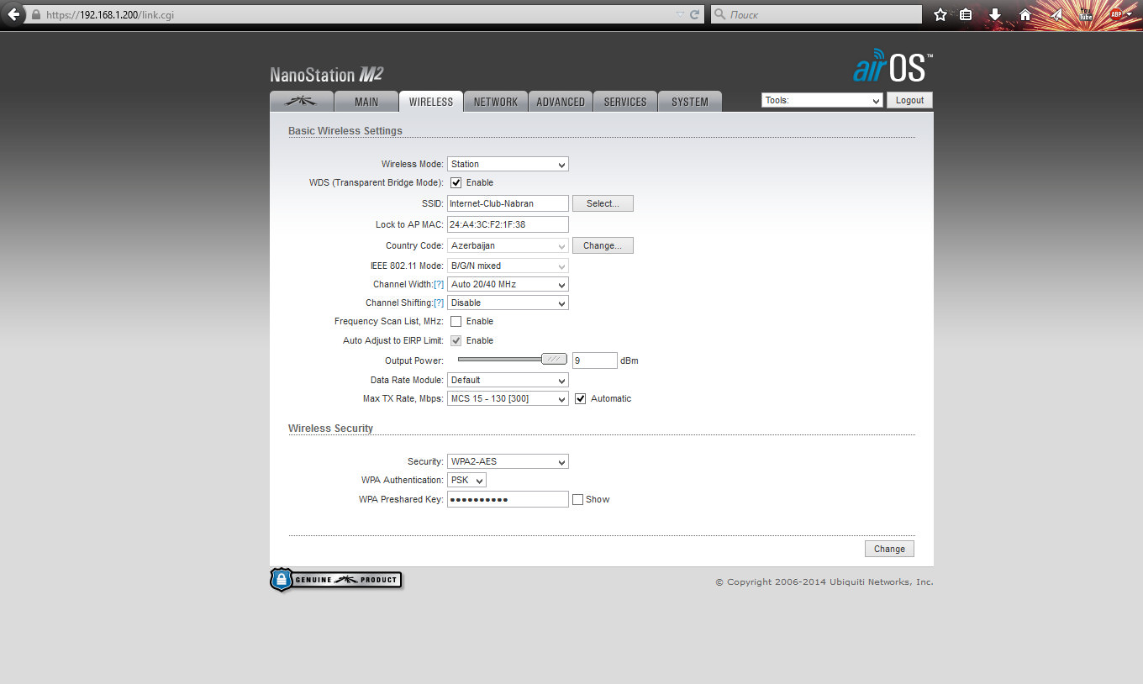Screen dimensions: 1143x684
Task: Open the bookmarks list icon
Action: (x=966, y=15)
